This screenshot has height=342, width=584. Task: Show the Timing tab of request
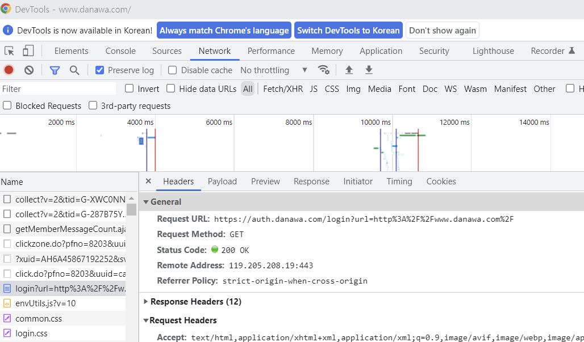coord(399,181)
